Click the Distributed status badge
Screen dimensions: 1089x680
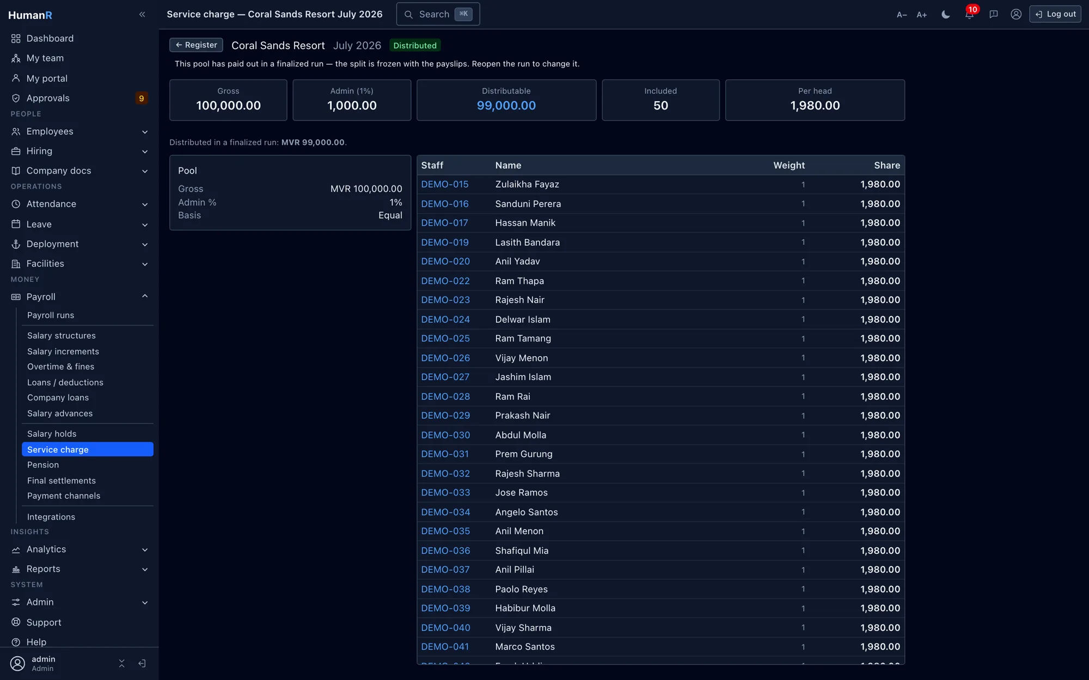click(415, 46)
